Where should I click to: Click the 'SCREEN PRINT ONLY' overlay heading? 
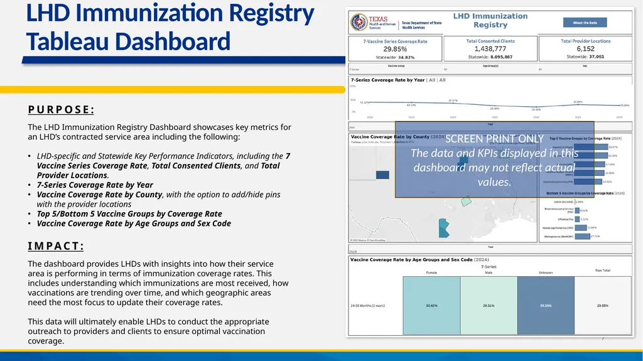pyautogui.click(x=495, y=139)
